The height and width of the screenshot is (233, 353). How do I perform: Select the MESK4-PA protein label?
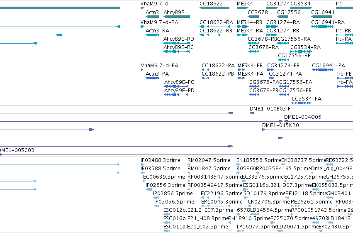pyautogui.click(x=251, y=74)
